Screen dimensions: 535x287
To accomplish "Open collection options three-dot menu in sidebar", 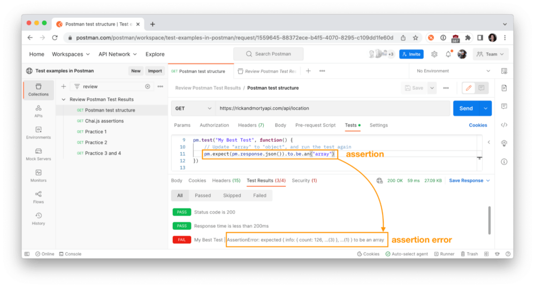I will (x=160, y=86).
